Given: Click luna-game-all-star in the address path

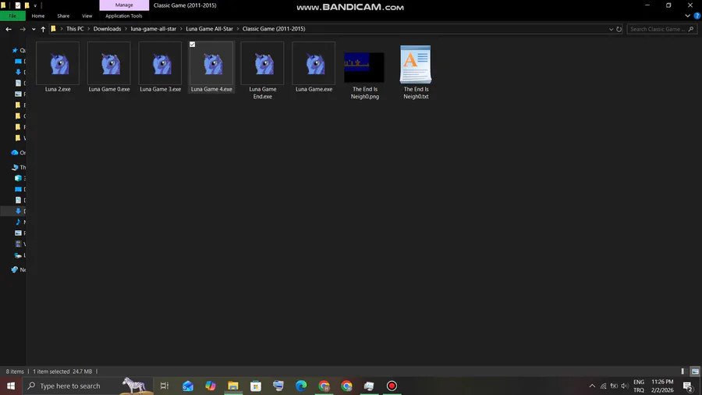Looking at the screenshot, I should tap(153, 29).
